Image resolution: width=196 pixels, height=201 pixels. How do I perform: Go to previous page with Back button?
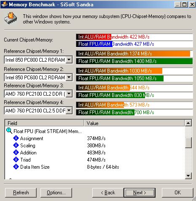(108, 193)
